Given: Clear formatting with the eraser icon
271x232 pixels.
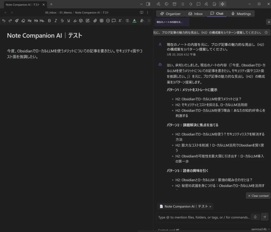Looking at the screenshot, I should pyautogui.click(x=23, y=21).
